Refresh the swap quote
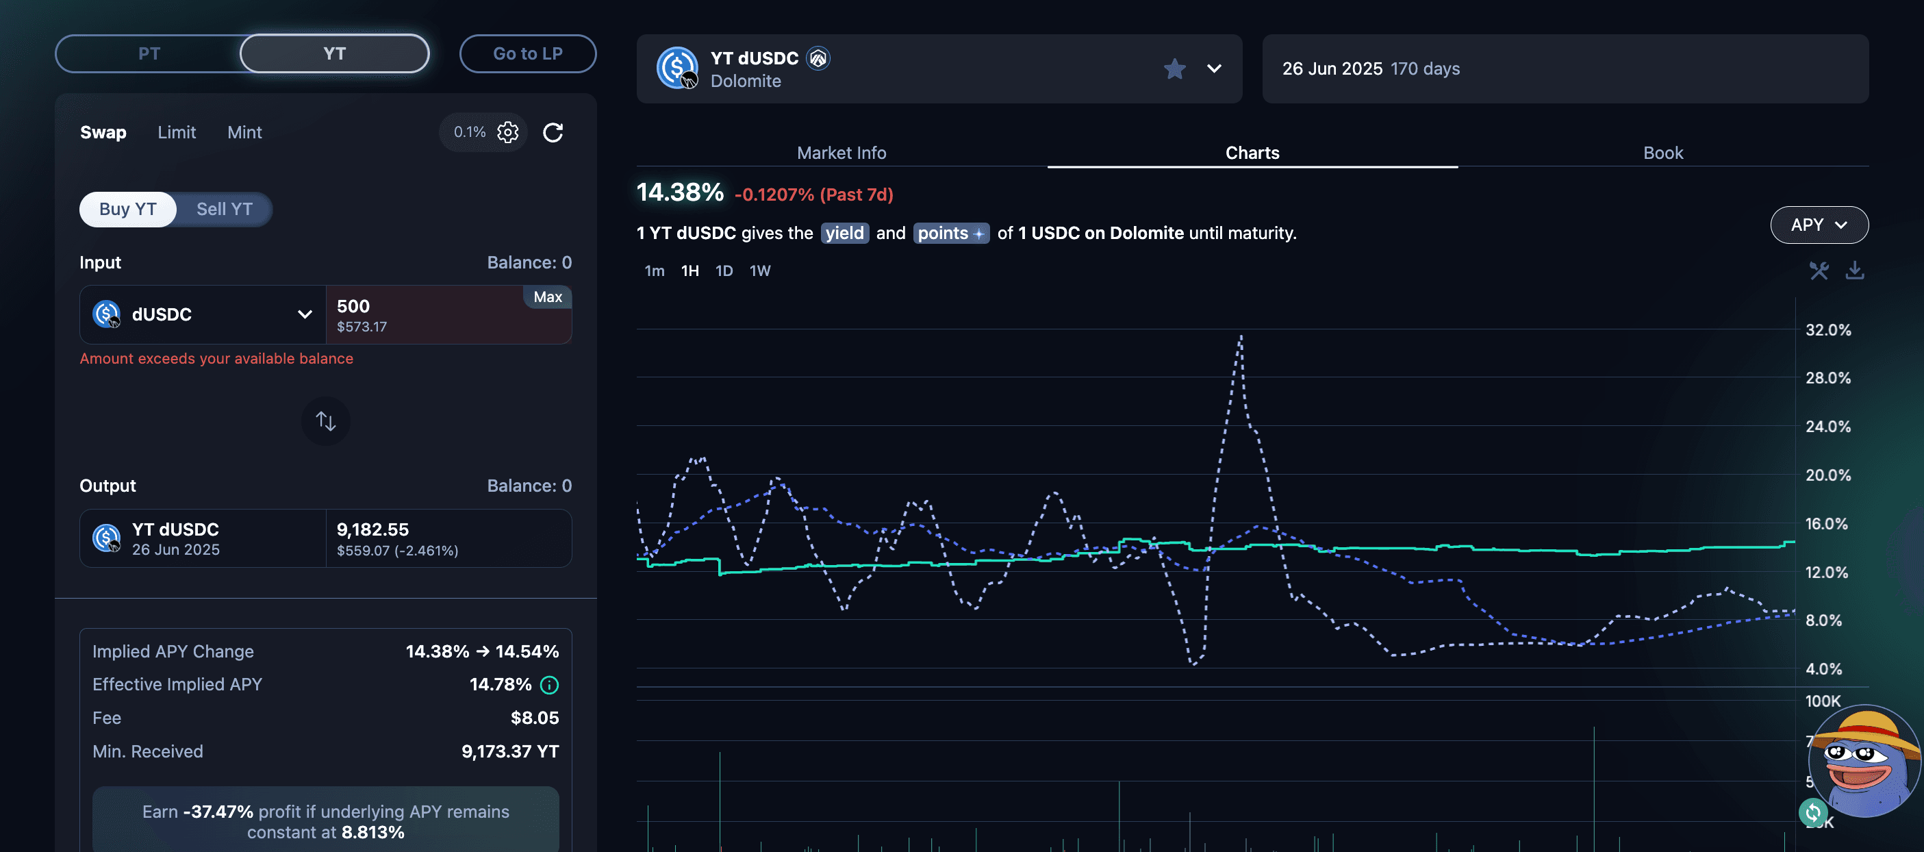Viewport: 1924px width, 852px height. click(553, 132)
